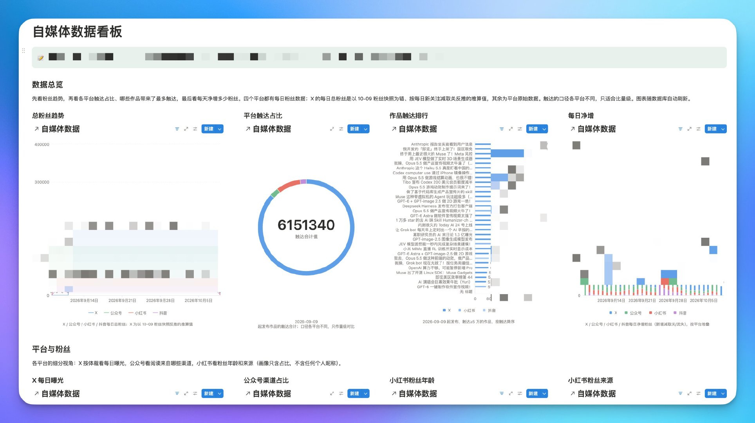Open 新建 dropdown arrow in 平台触达占比 block

(366, 129)
